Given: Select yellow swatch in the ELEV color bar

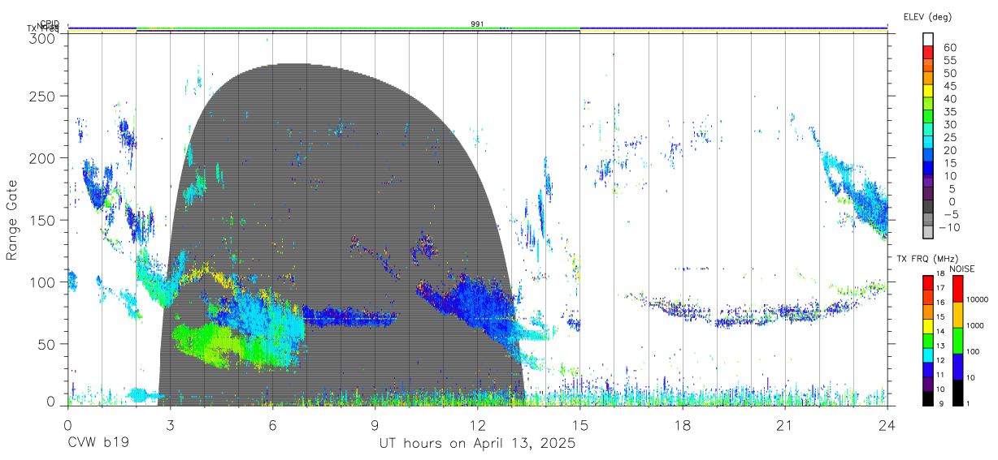Looking at the screenshot, I should (928, 92).
